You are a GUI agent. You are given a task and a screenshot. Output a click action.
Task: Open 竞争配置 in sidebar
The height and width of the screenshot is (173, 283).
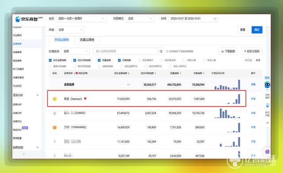(x=17, y=138)
